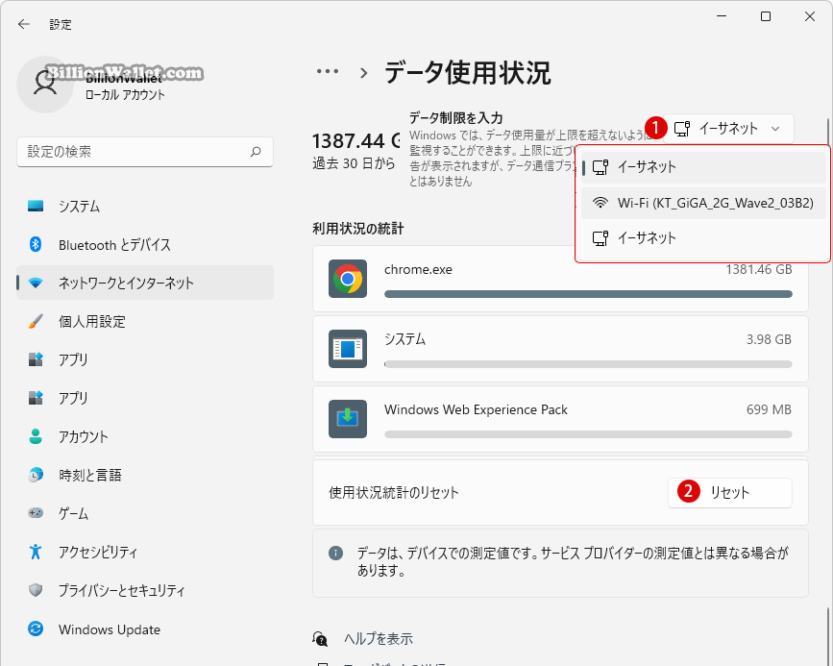Viewport: 833px width, 666px height.
Task: Click the 699 MB usage value
Action: [x=769, y=409]
